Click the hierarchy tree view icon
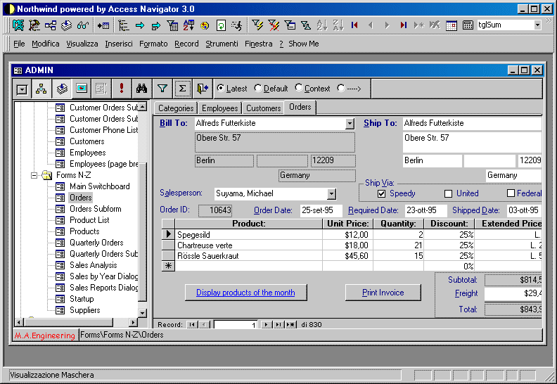The height and width of the screenshot is (384, 557). [41, 89]
